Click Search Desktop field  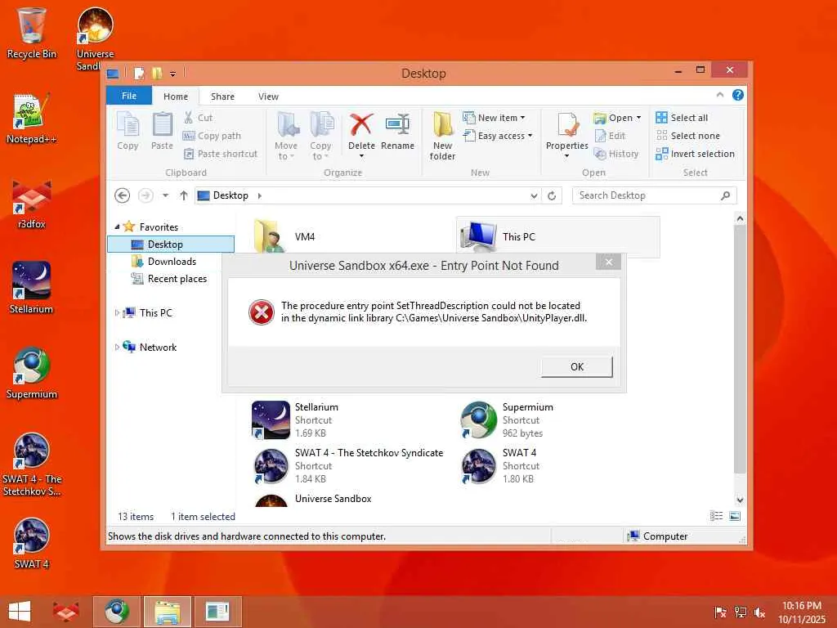coord(655,195)
